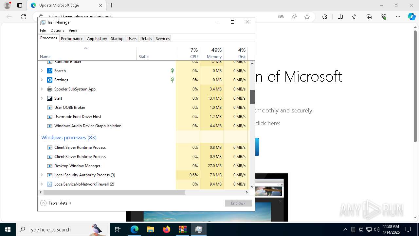Viewport: 419px width, 236px height.
Task: Select the Windows processes (83) group header
Action: pos(69,138)
